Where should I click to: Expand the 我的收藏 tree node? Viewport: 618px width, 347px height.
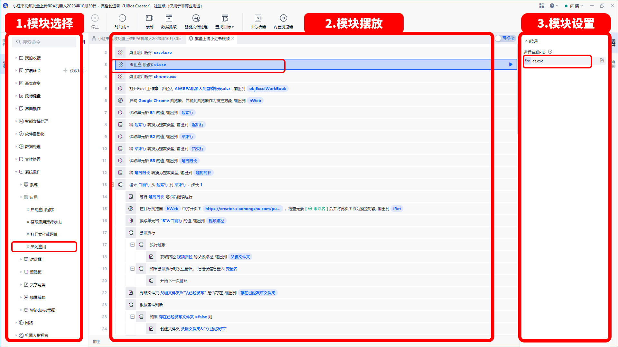(x=16, y=58)
